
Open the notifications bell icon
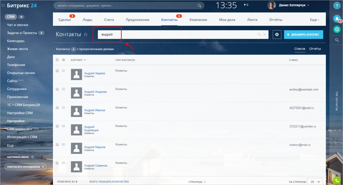coord(337,19)
